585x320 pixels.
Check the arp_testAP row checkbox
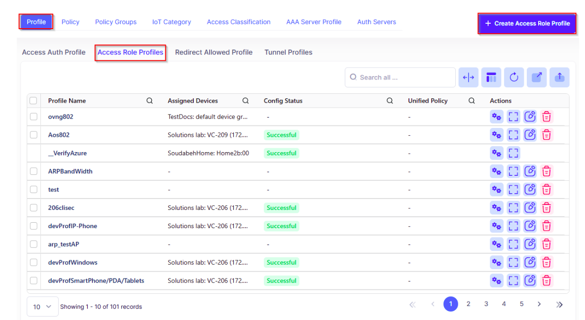pos(34,244)
